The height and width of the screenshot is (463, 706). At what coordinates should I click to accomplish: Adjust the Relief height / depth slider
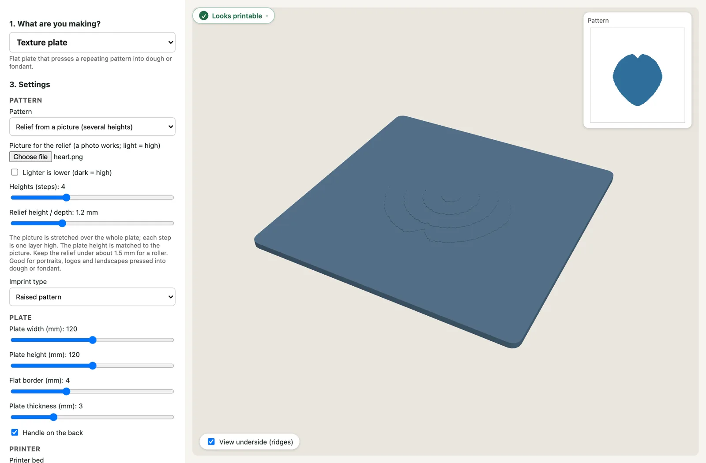click(92, 223)
